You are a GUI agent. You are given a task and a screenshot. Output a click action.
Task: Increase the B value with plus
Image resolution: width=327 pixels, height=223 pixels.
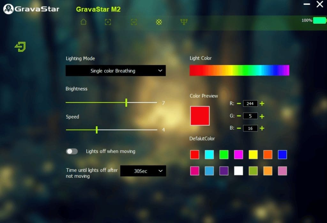click(262, 128)
